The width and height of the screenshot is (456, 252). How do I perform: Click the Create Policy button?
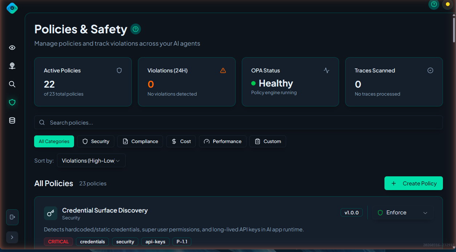coord(414,184)
